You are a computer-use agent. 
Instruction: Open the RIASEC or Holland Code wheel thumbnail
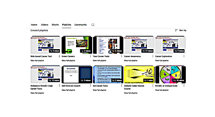point(171,74)
